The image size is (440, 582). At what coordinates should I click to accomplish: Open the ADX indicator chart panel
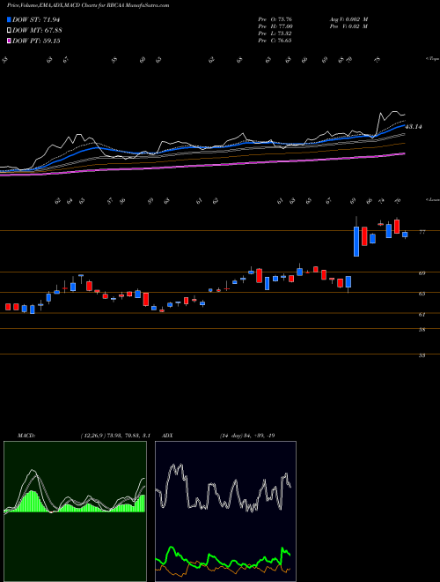click(225, 511)
